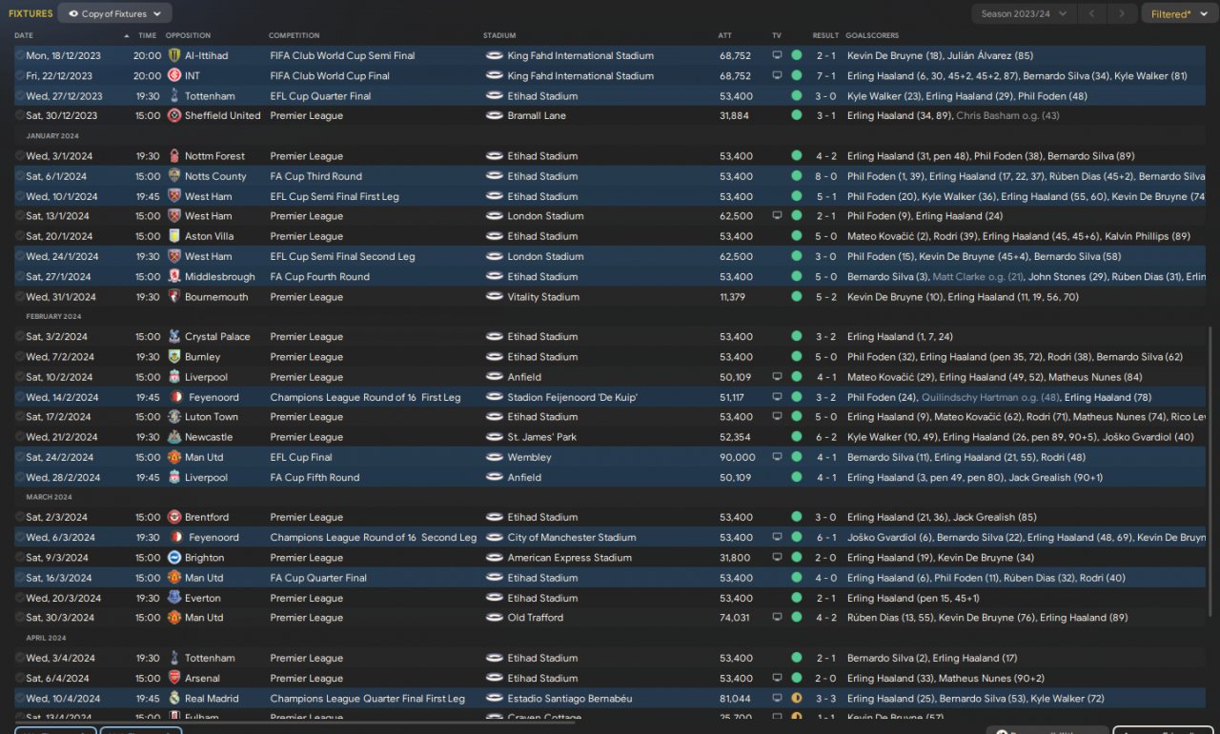Click the Newcastle club badge
Viewport: 1220px width, 734px height.
(174, 437)
